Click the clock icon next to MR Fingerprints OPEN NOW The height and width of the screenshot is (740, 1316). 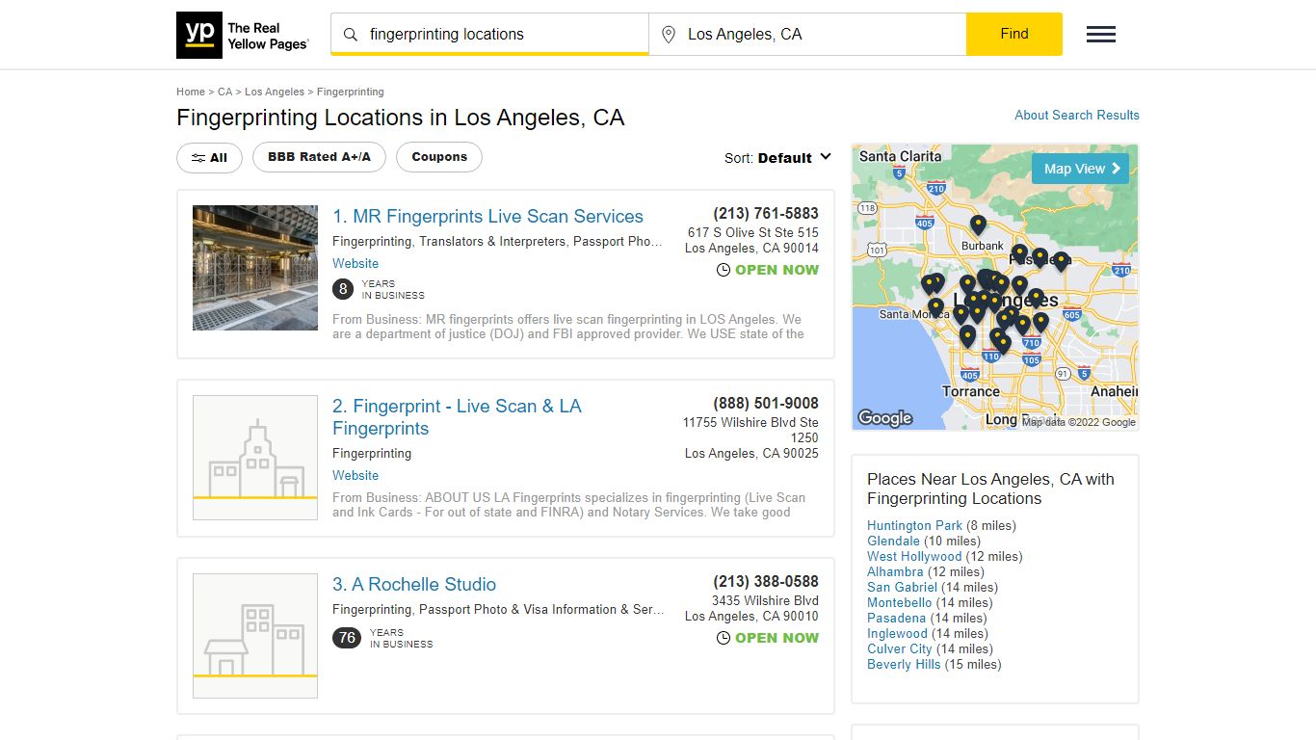tap(724, 270)
